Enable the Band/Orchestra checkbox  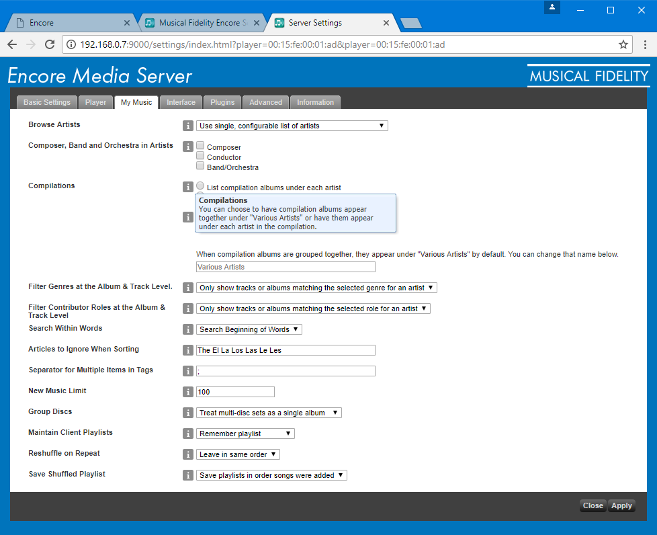200,165
